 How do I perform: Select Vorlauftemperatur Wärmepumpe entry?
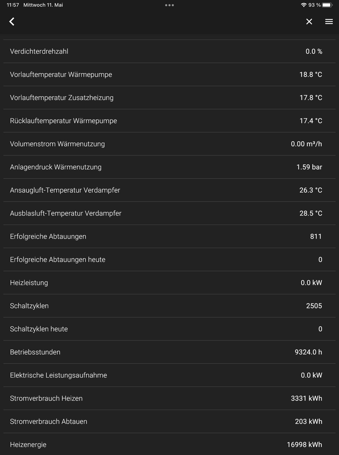169,74
